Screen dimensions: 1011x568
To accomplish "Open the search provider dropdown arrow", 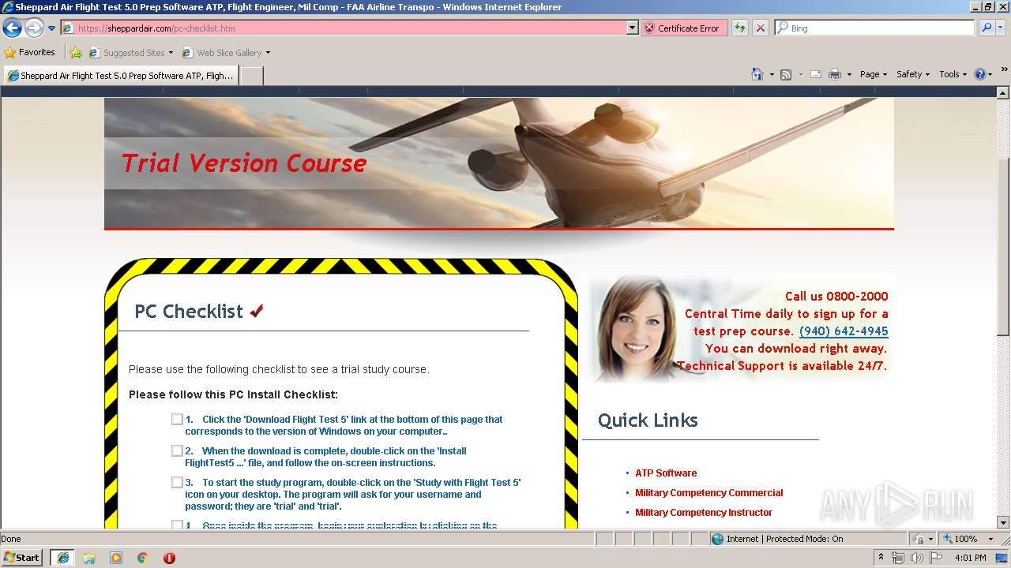I will (x=1001, y=28).
